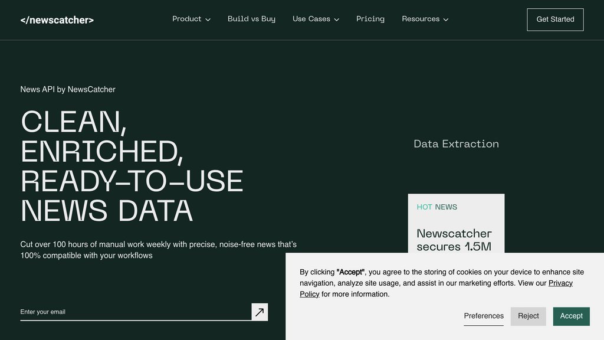Screen dimensions: 604x340
Task: Open the Privacy Policy link
Action: [560, 283]
